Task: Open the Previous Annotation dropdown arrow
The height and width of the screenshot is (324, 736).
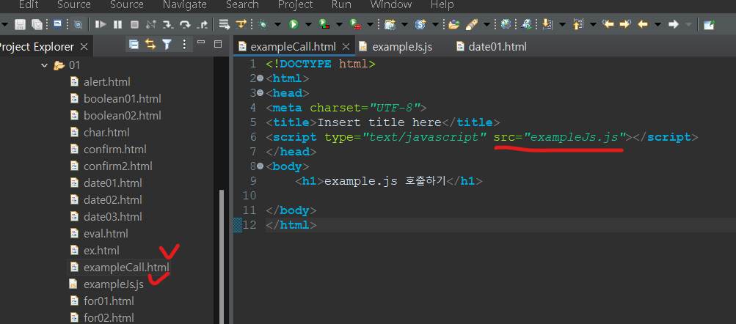Action: pos(594,24)
